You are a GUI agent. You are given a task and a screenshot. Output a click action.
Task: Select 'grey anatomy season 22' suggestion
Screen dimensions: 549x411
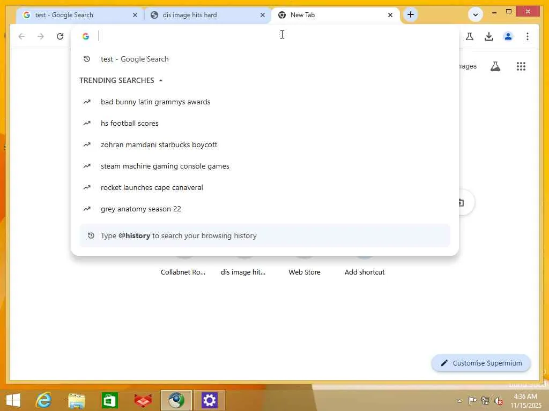point(265,209)
